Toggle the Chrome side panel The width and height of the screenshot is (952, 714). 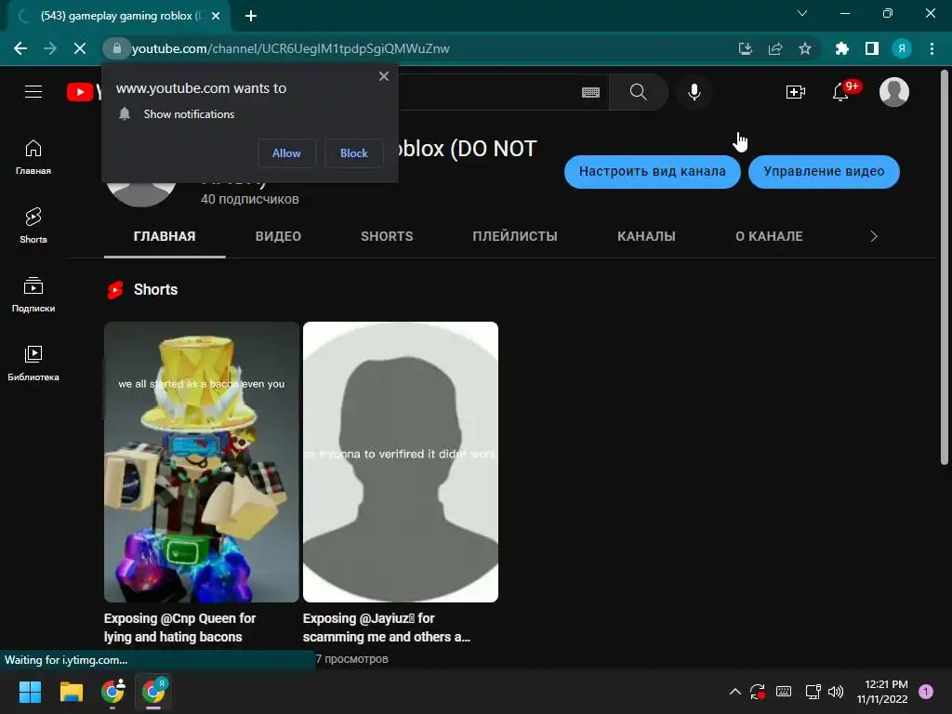point(872,48)
